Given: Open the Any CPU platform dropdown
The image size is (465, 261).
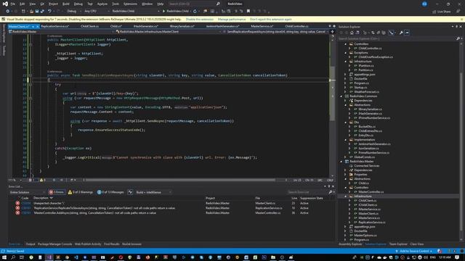Looking at the screenshot, I should tap(97, 12).
